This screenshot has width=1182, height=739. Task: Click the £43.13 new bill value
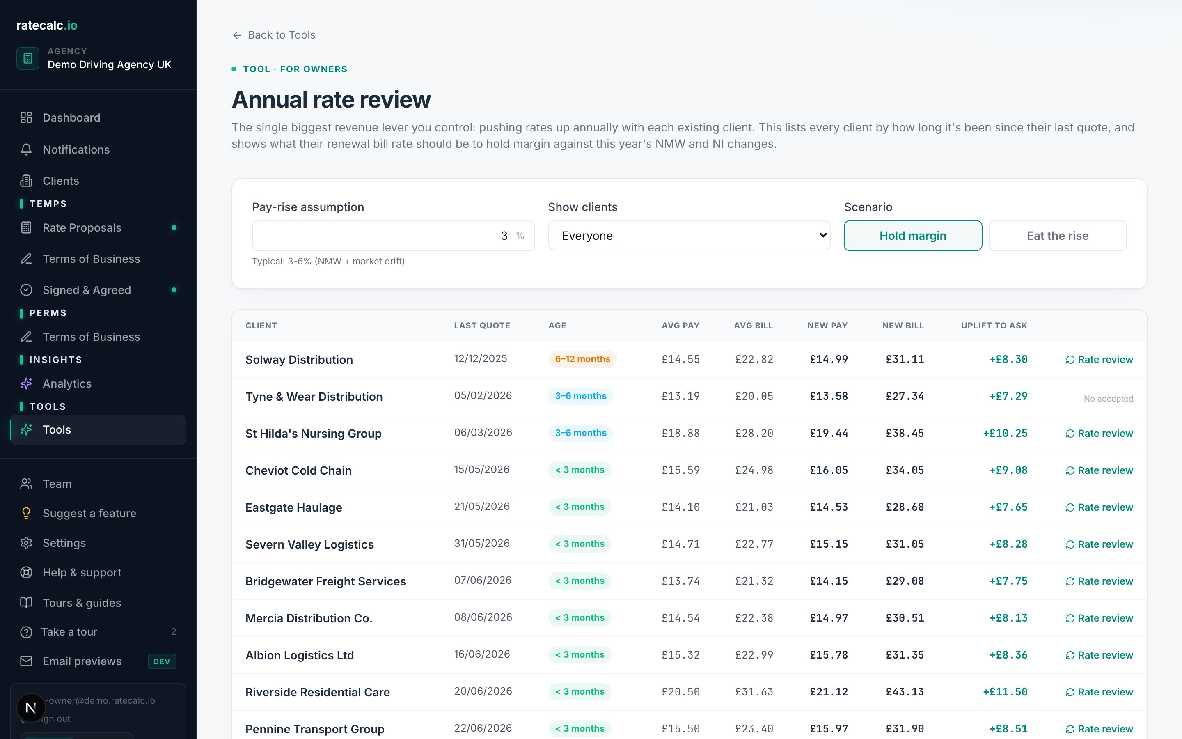(x=905, y=692)
